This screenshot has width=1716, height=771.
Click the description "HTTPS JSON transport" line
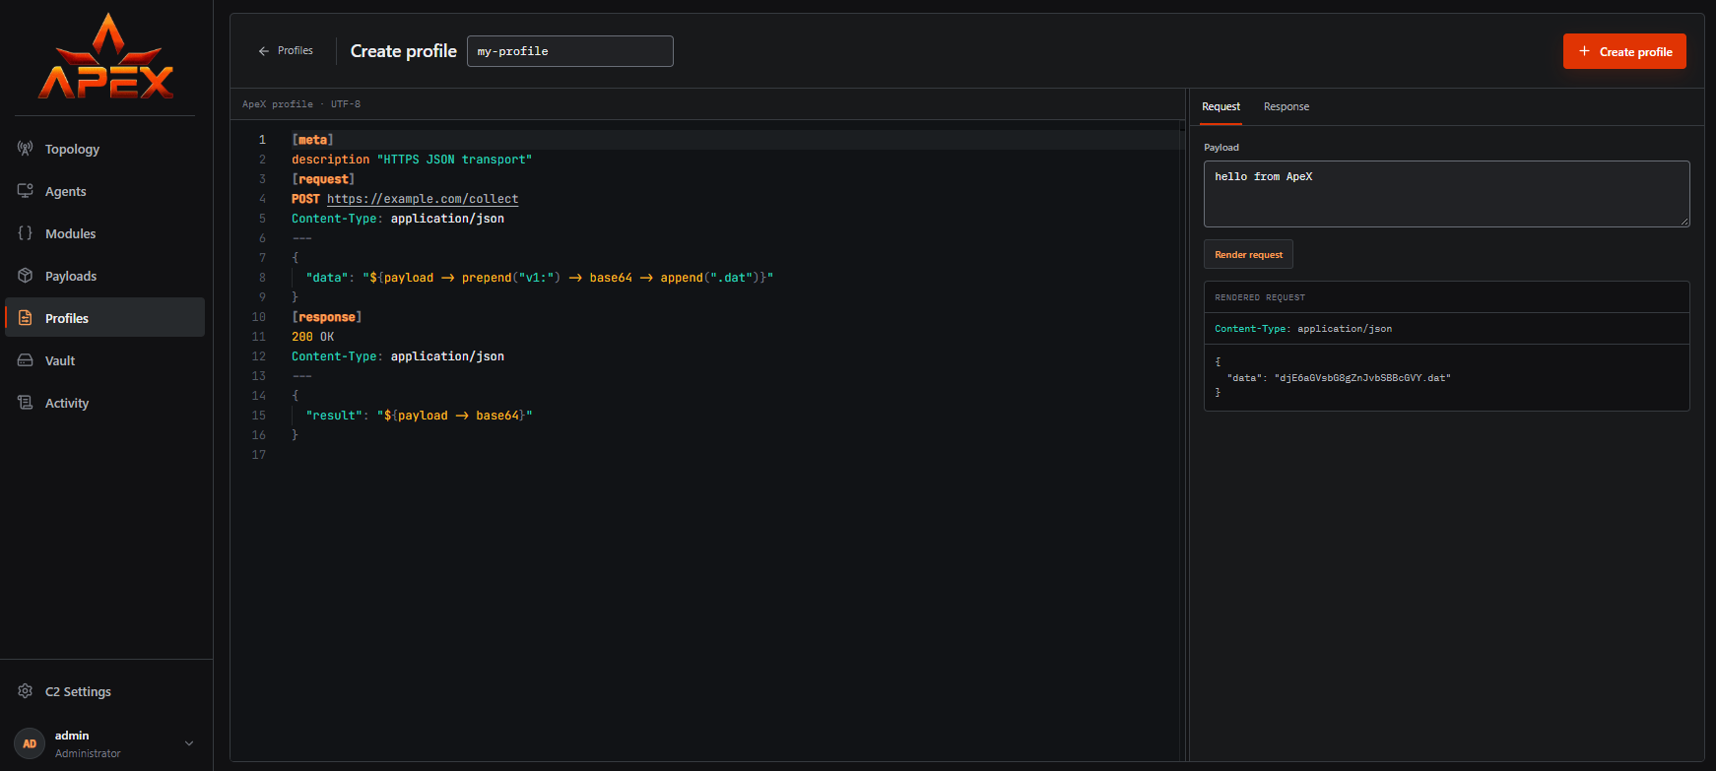[412, 160]
